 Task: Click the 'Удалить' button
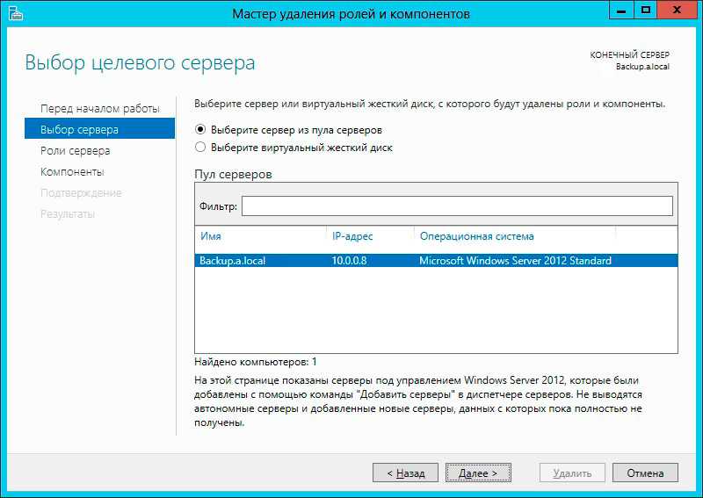tap(573, 473)
